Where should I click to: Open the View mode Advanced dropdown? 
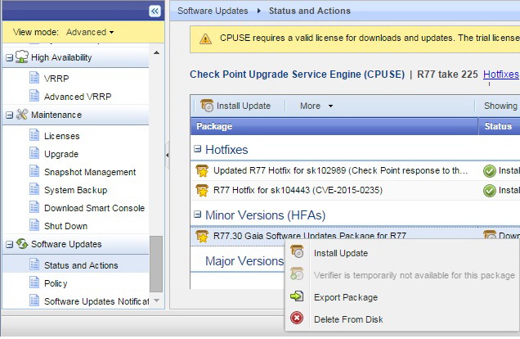coord(90,32)
